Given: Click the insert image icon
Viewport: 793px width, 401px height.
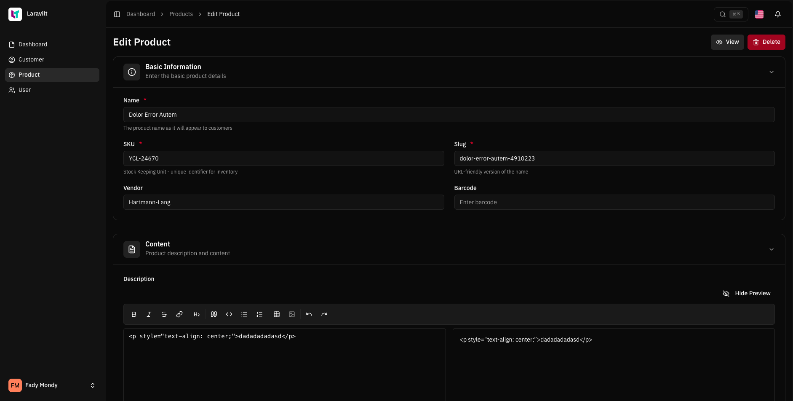Looking at the screenshot, I should coord(292,314).
